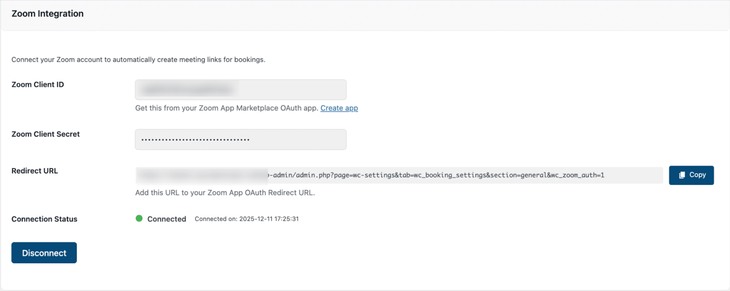The width and height of the screenshot is (730, 291).
Task: Click the Connected status text
Action: [x=167, y=219]
